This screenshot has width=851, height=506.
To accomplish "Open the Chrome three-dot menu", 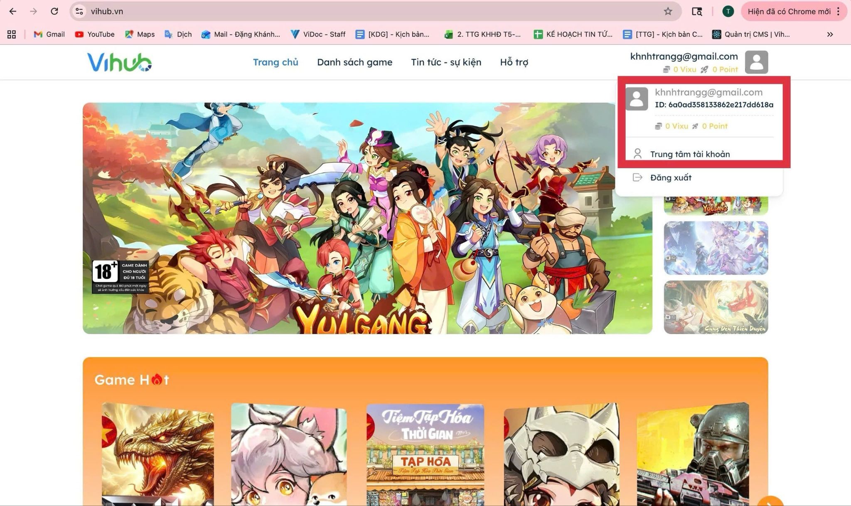I will (x=838, y=11).
